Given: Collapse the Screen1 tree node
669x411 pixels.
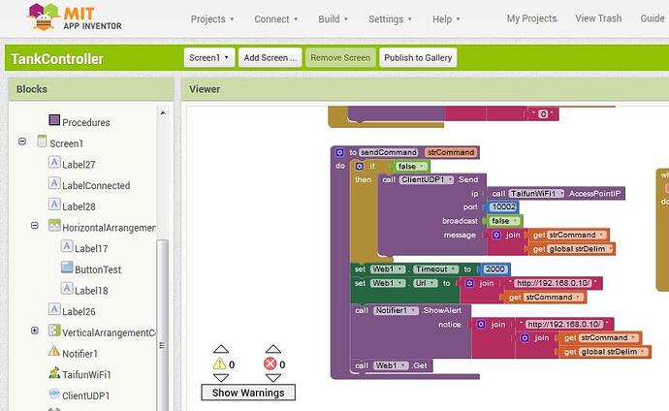Looking at the screenshot, I should pos(22,142).
